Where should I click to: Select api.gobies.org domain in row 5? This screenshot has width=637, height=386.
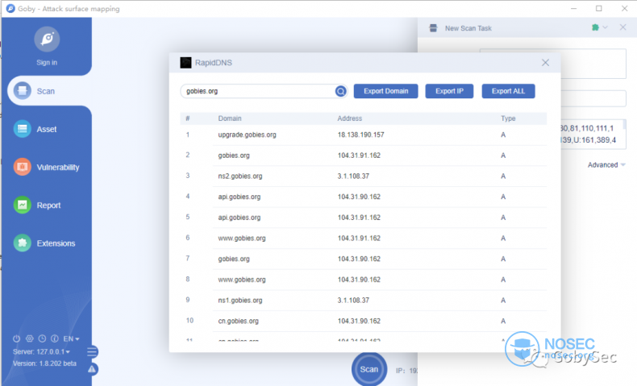(239, 218)
